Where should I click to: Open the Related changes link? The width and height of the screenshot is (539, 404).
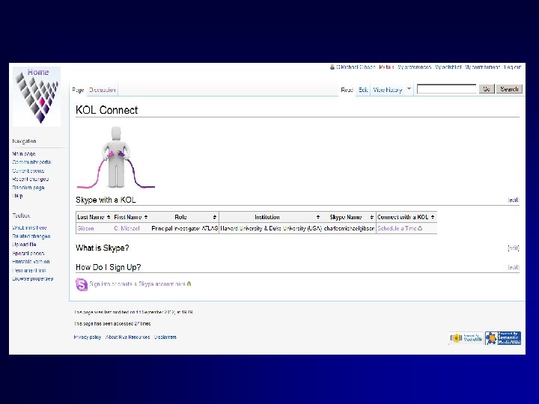point(31,236)
